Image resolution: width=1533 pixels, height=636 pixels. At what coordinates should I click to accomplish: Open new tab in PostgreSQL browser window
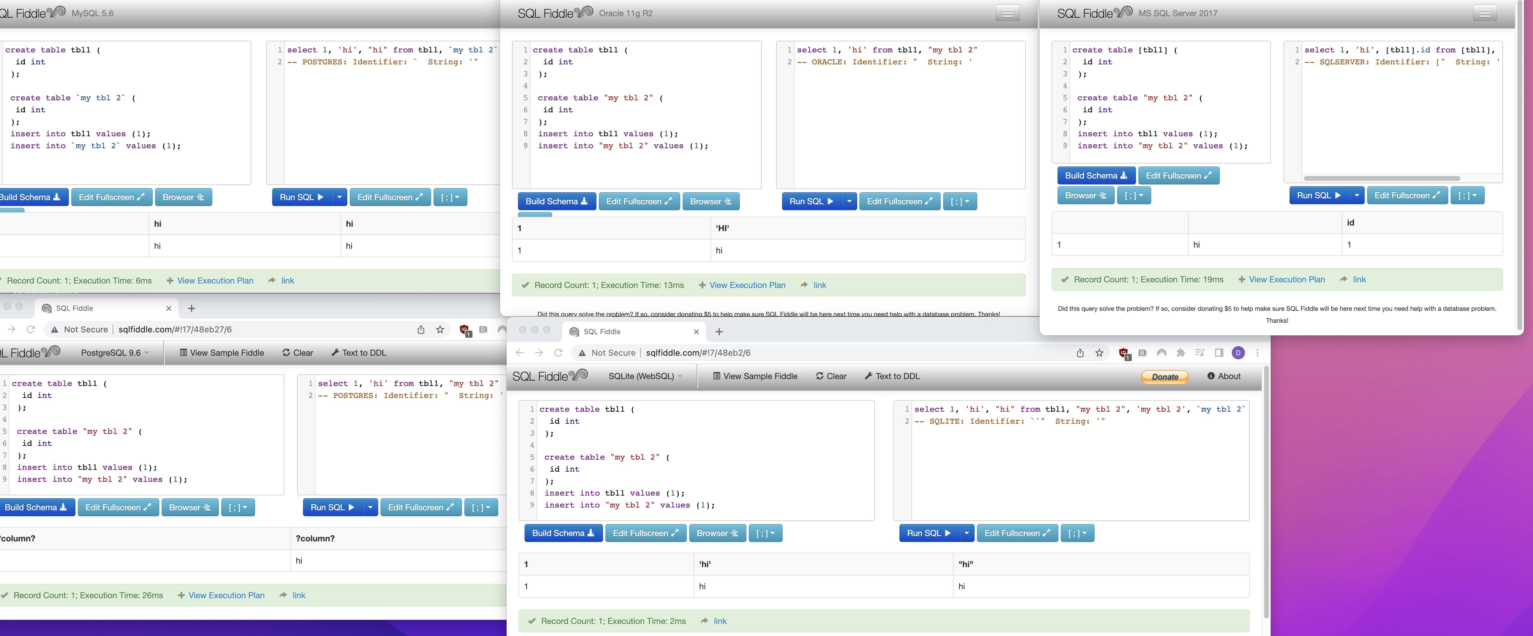(x=192, y=308)
